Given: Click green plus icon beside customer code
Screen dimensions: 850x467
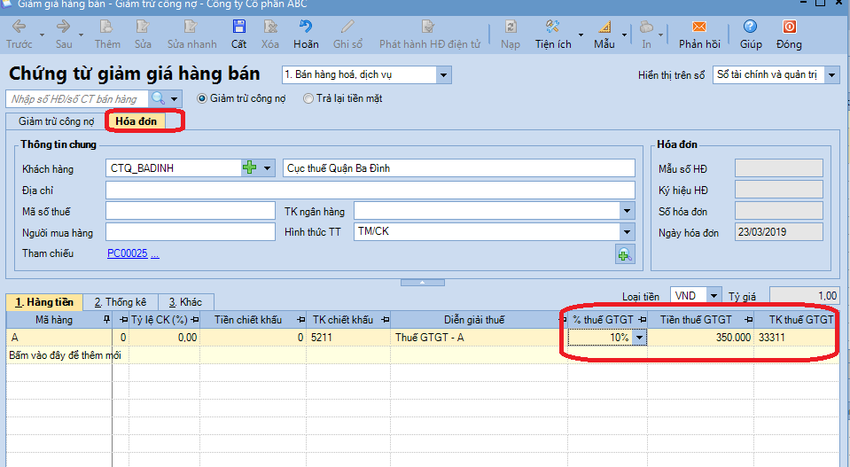Looking at the screenshot, I should (x=249, y=168).
